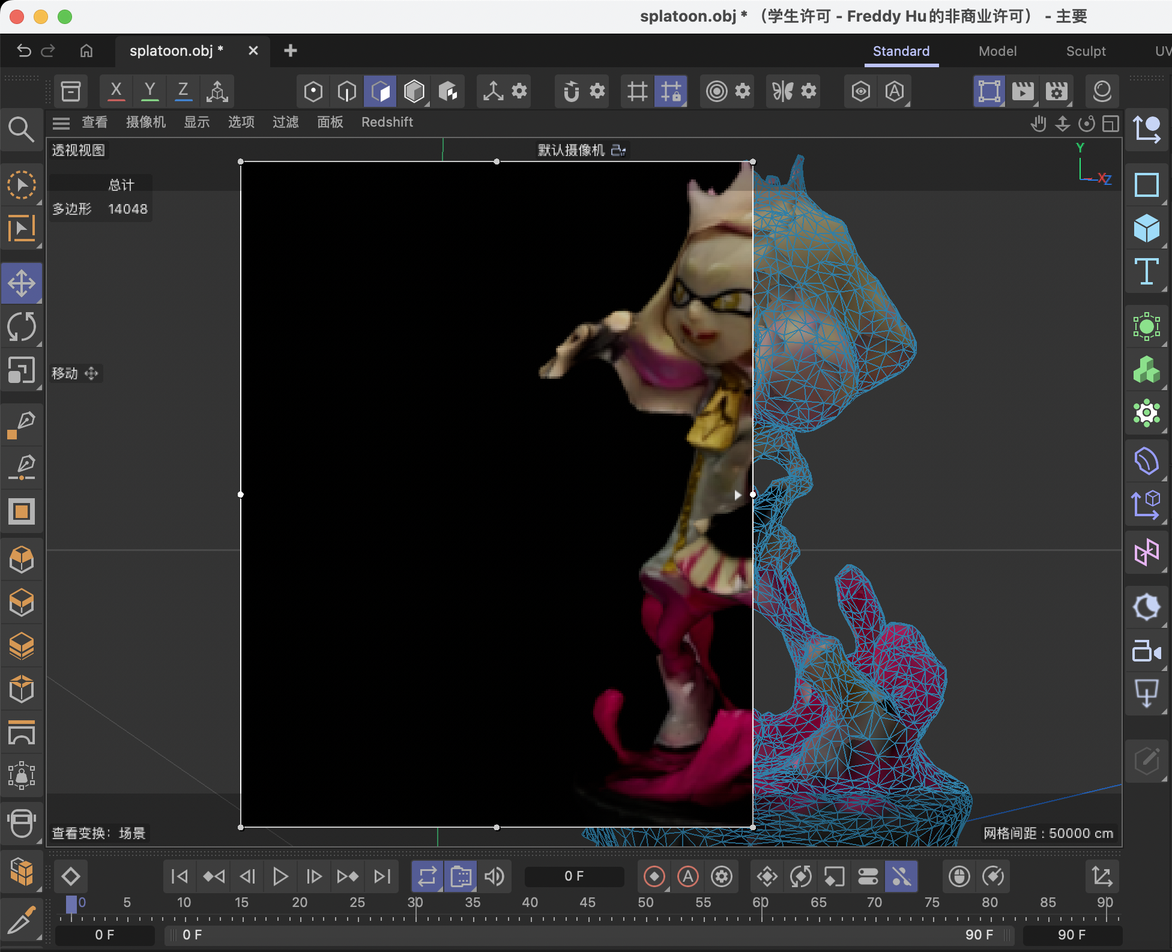This screenshot has width=1172, height=952.
Task: Open viewport hamburger menu
Action: 61,123
